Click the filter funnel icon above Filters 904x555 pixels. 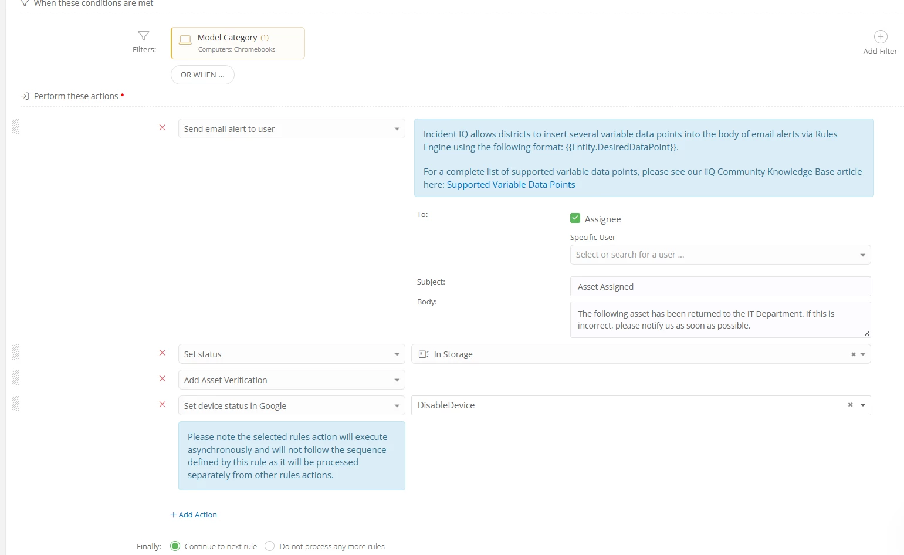[144, 36]
